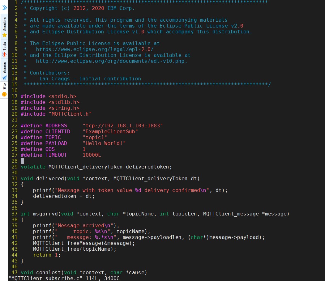Expand the sidebar with the double-chevron icon
Viewport: 325px width, 281px height.
(x=4, y=7)
